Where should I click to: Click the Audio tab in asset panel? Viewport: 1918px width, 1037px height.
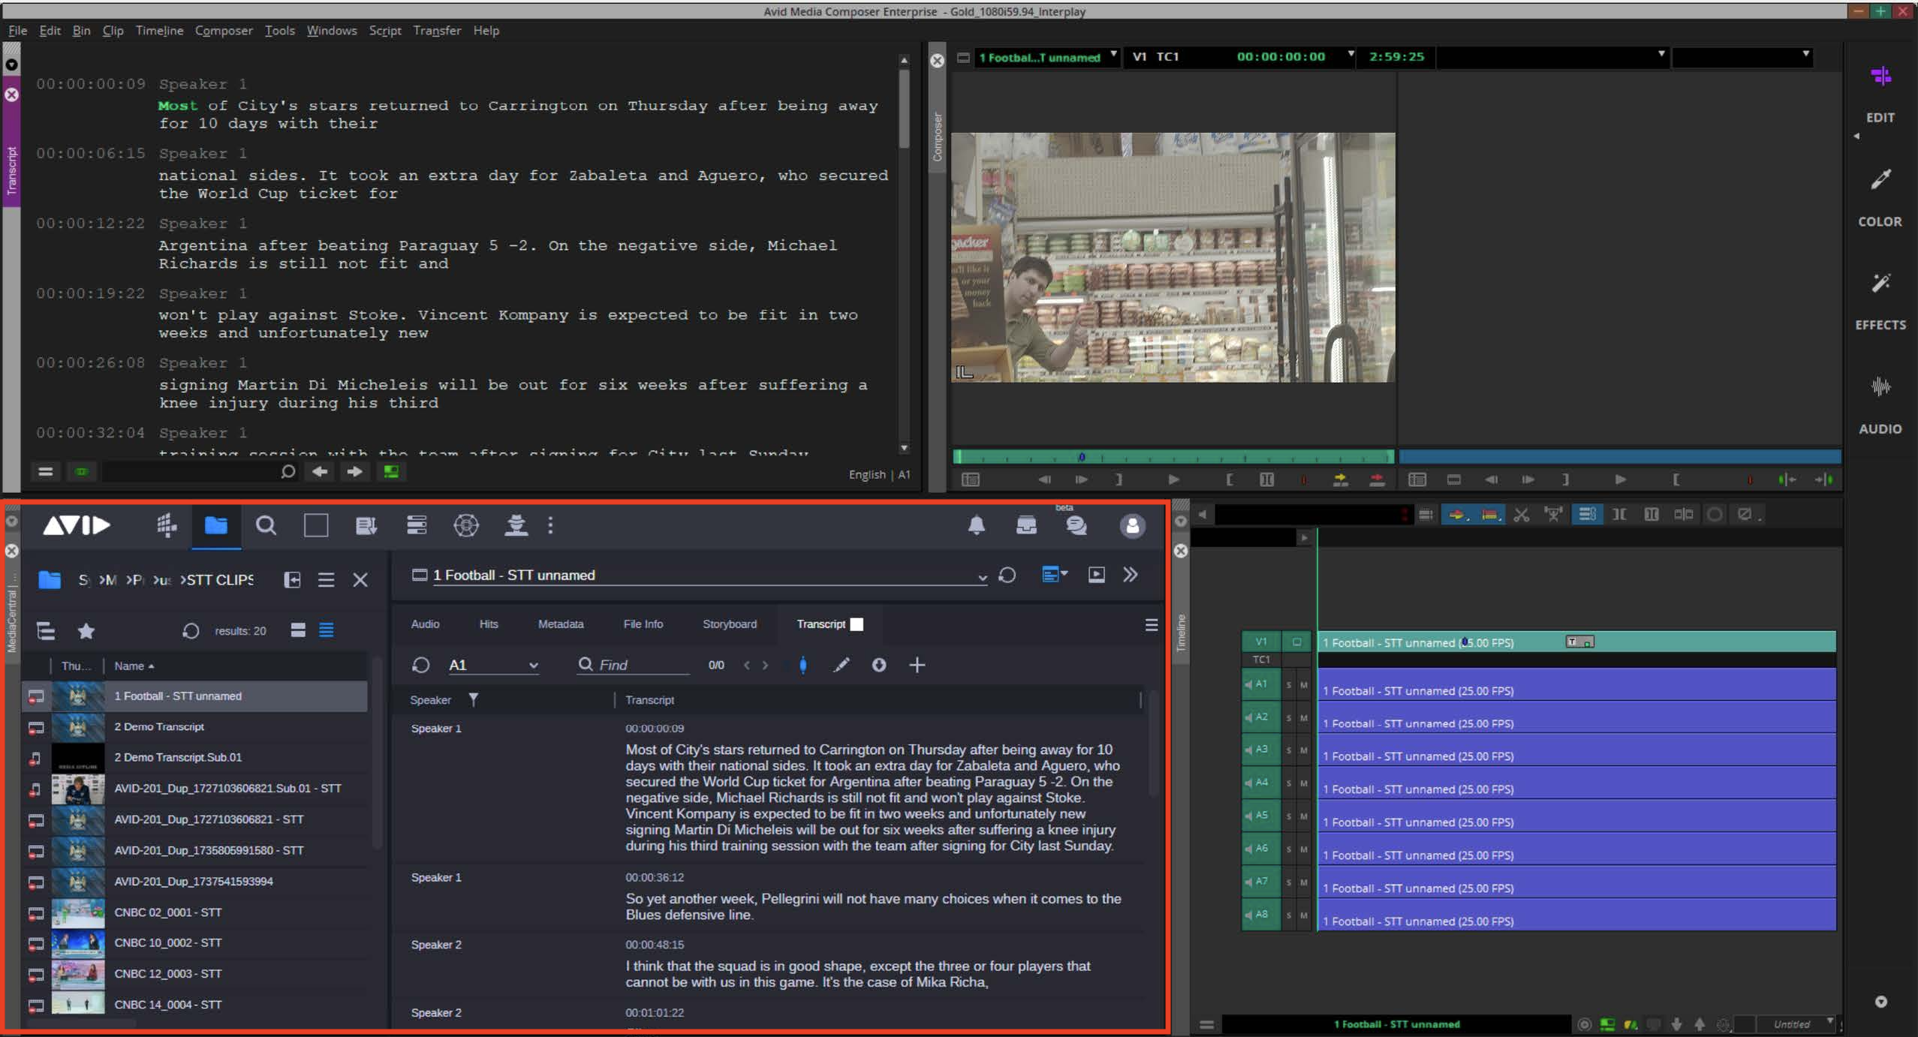(x=425, y=624)
